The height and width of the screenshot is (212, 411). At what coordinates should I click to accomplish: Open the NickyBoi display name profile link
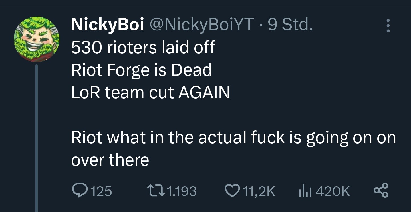107,25
